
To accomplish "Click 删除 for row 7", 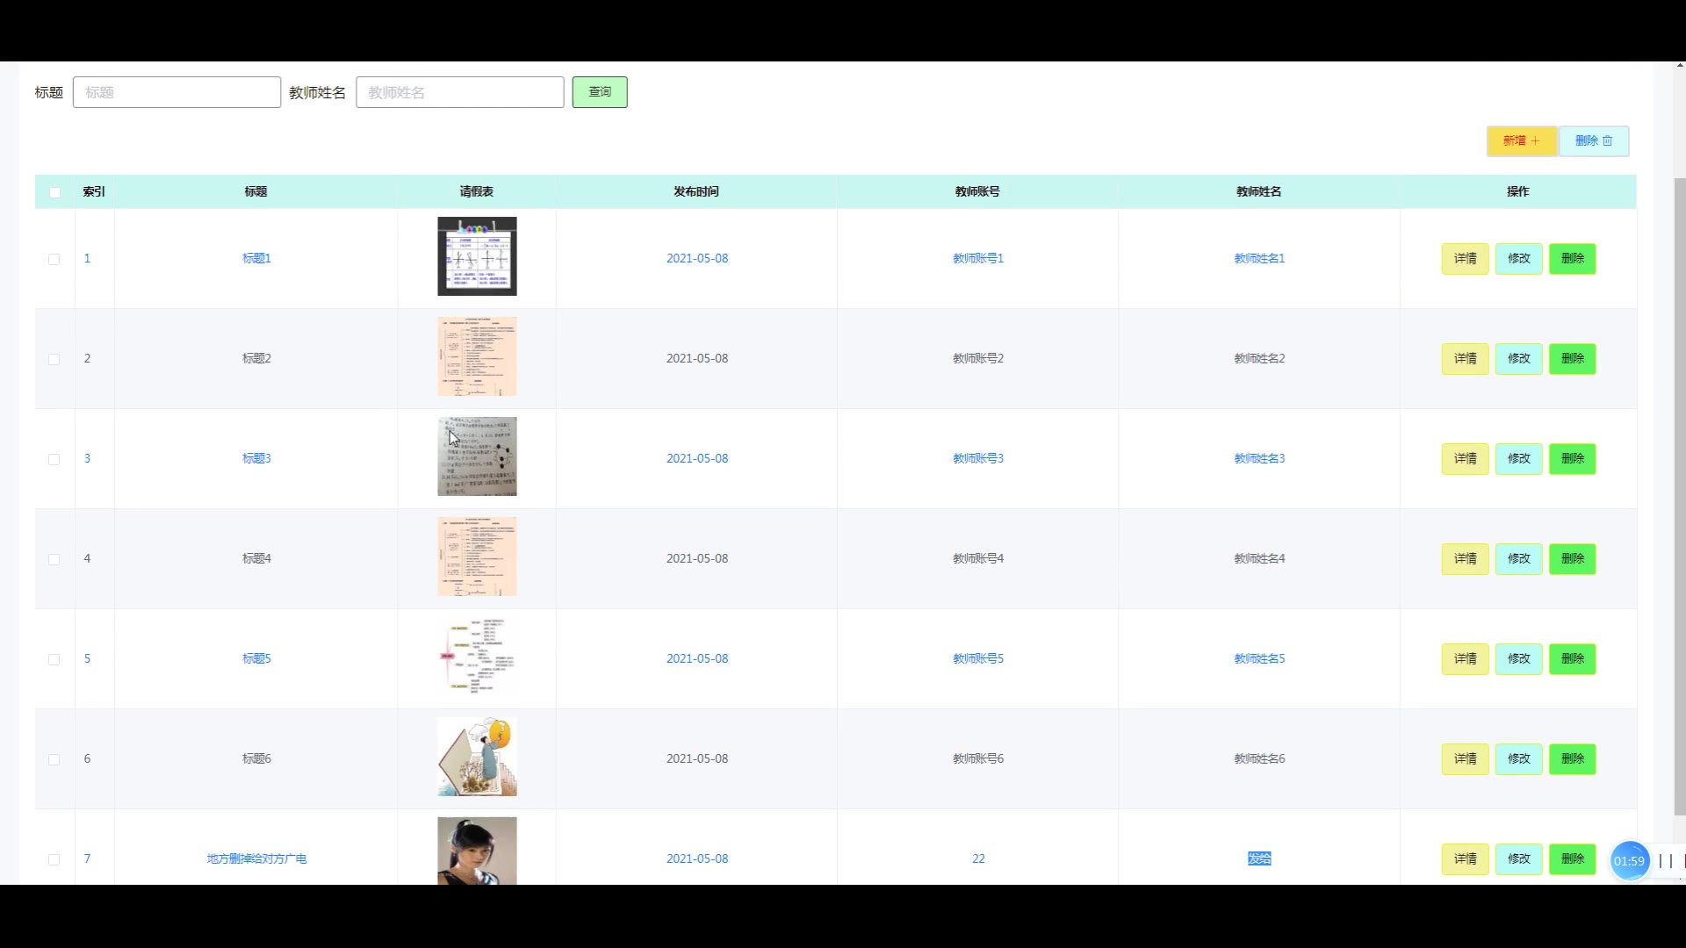I will [1572, 858].
